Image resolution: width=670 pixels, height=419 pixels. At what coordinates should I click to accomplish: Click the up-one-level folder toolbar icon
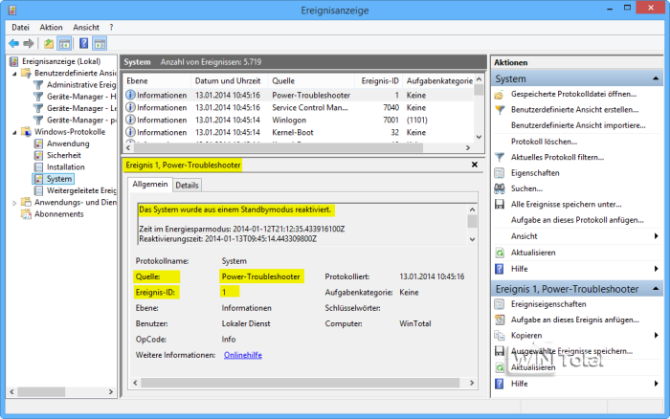(x=49, y=44)
